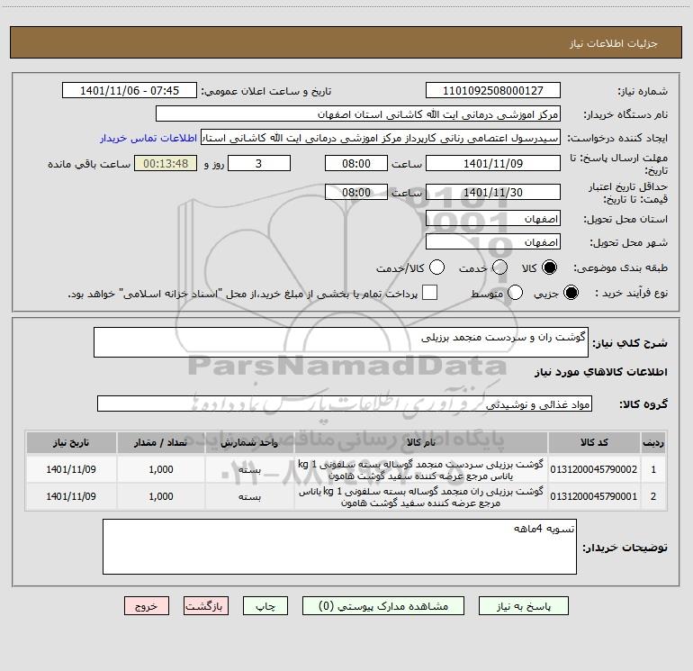Select the خدمت radio button

[499, 267]
